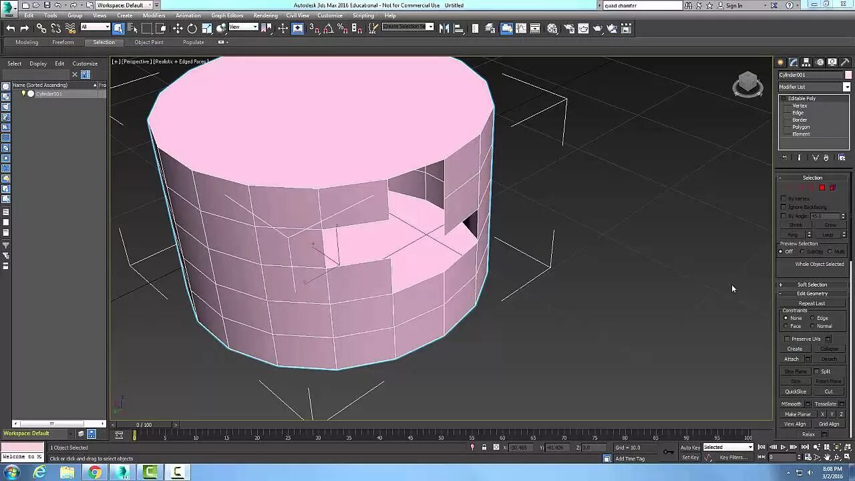Image resolution: width=855 pixels, height=481 pixels.
Task: Open the selection filter All dropdown
Action: point(95,27)
